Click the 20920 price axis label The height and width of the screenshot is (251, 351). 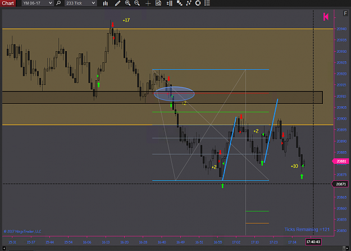point(341,74)
